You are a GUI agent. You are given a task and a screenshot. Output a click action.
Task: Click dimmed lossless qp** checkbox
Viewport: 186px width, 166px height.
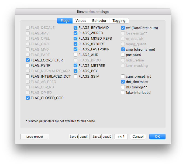tap(123, 33)
